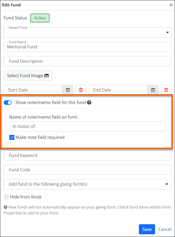Click the info icon beside new funds notice
The width and height of the screenshot is (175, 237).
[5, 207]
